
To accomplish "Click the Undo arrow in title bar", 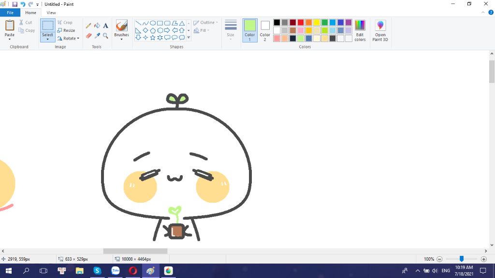I will pyautogui.click(x=23, y=4).
